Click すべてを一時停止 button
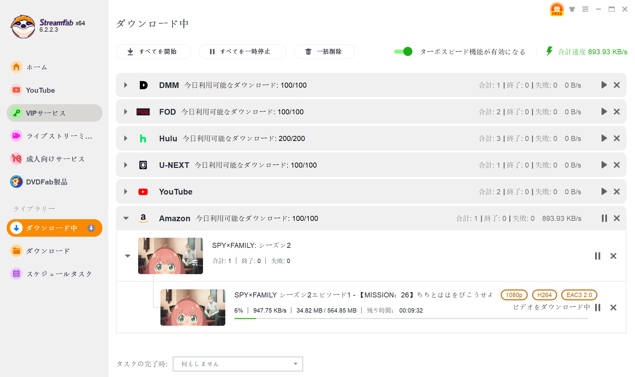This screenshot has width=635, height=377. 242,52
